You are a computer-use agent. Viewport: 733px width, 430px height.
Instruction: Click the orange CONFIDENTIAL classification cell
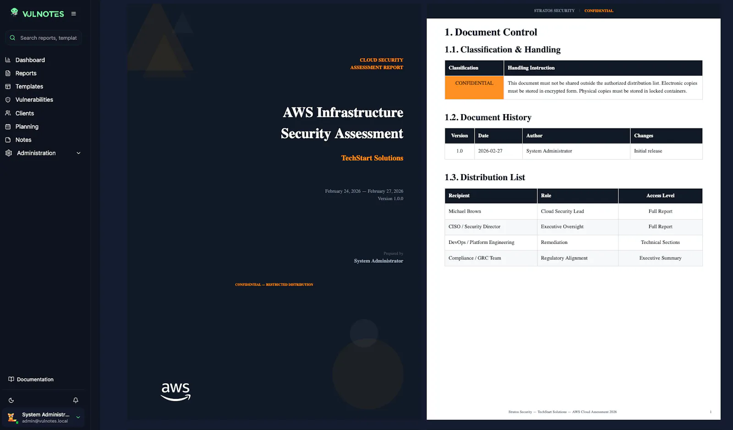(x=474, y=87)
